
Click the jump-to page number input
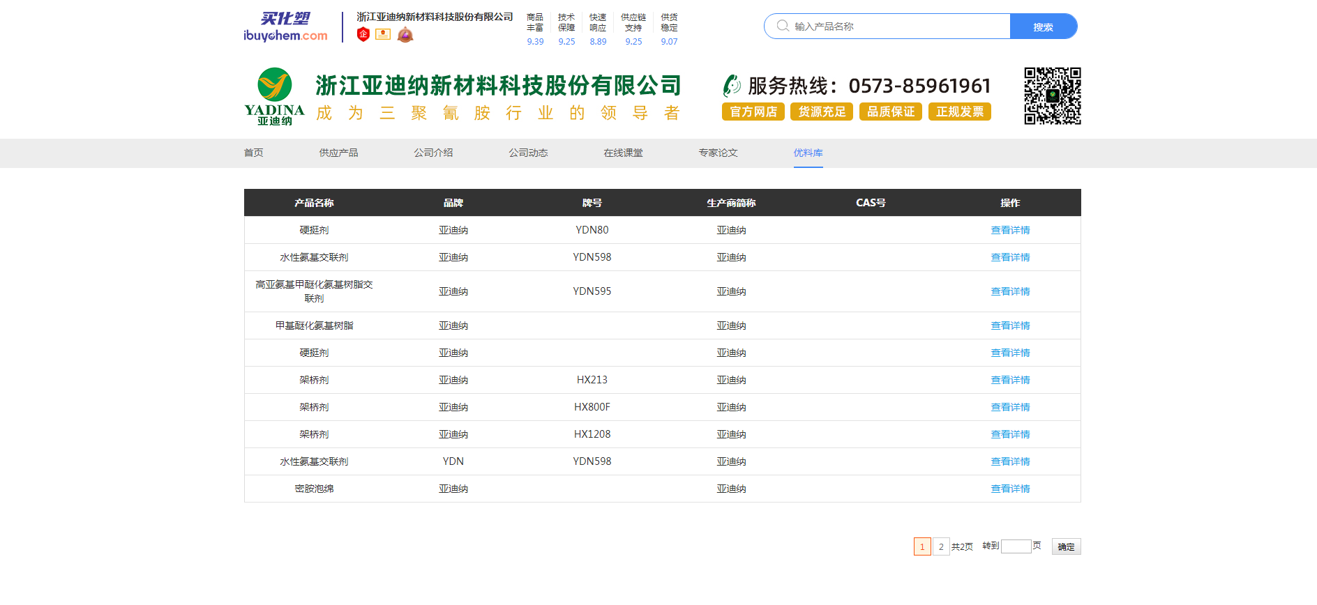(1016, 546)
